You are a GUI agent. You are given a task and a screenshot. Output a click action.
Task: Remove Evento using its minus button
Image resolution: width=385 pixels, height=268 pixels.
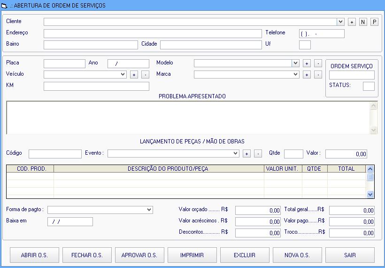[x=258, y=154]
